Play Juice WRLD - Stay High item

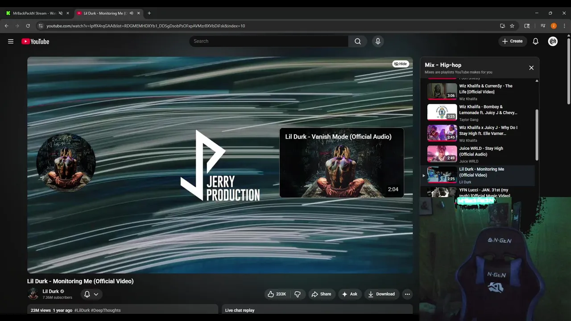click(478, 155)
